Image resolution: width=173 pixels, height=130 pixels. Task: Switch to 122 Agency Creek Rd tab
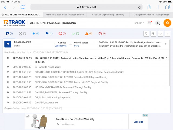[x=151, y=15]
